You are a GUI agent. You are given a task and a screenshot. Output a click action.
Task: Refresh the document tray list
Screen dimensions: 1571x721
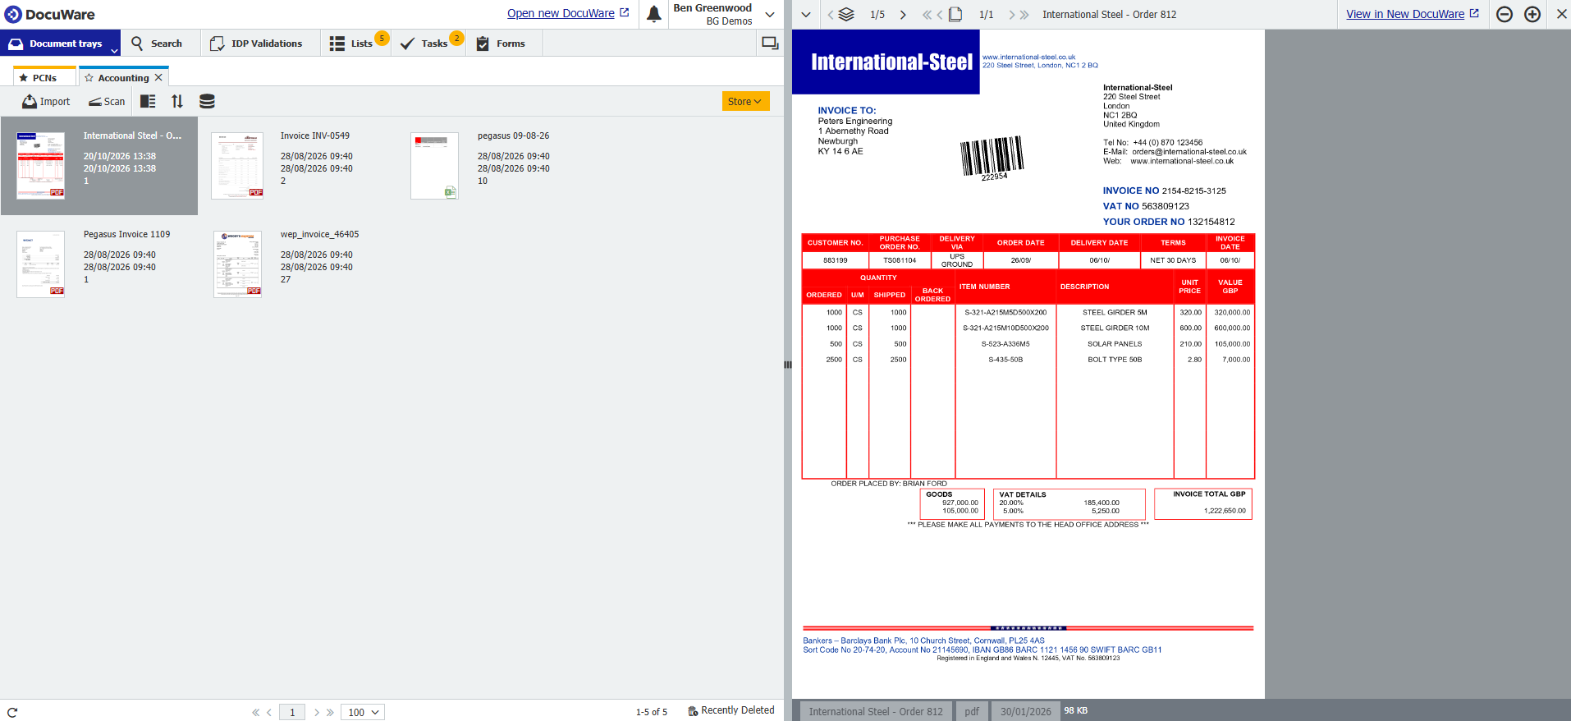[12, 712]
